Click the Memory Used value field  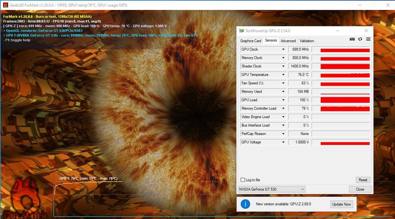(299, 91)
